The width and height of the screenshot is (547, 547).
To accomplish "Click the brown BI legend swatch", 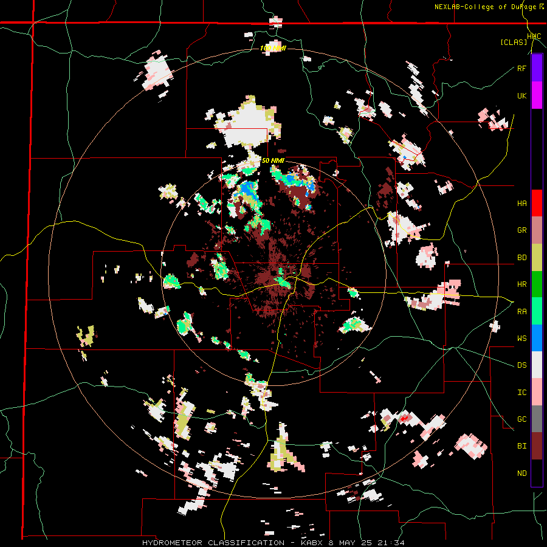I will [537, 446].
